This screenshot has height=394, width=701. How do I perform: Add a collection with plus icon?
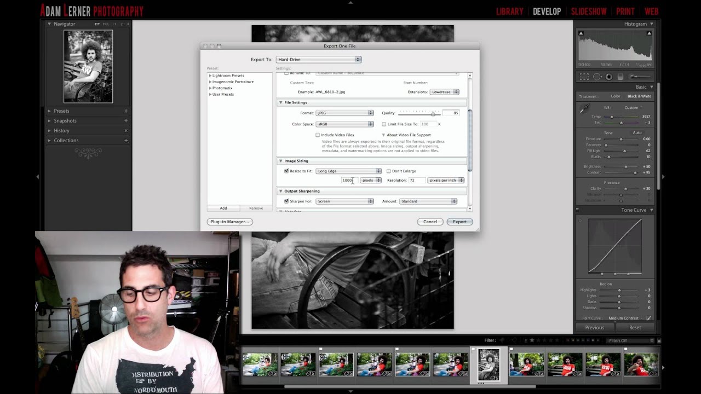click(x=126, y=141)
